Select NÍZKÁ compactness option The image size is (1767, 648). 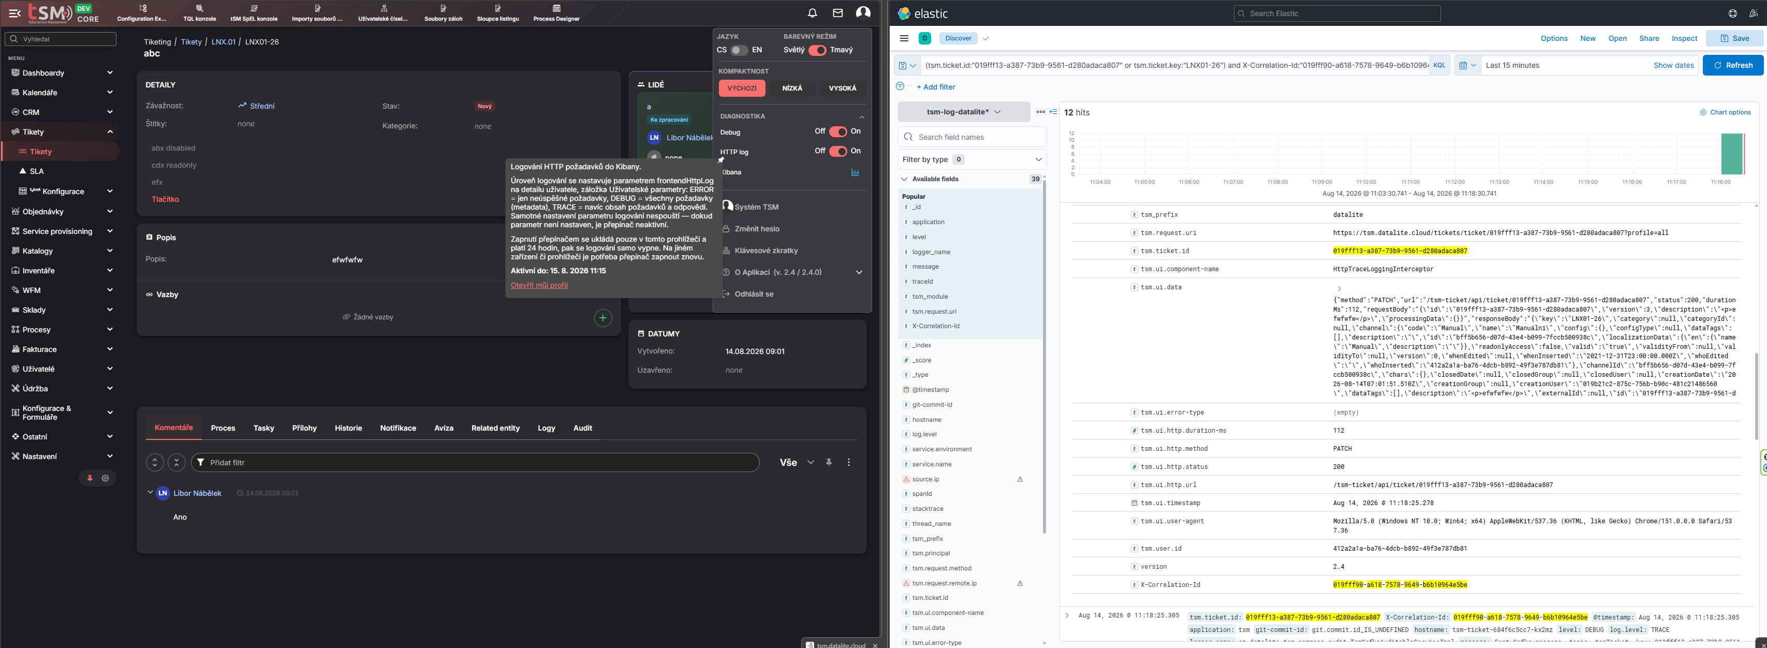click(x=792, y=89)
